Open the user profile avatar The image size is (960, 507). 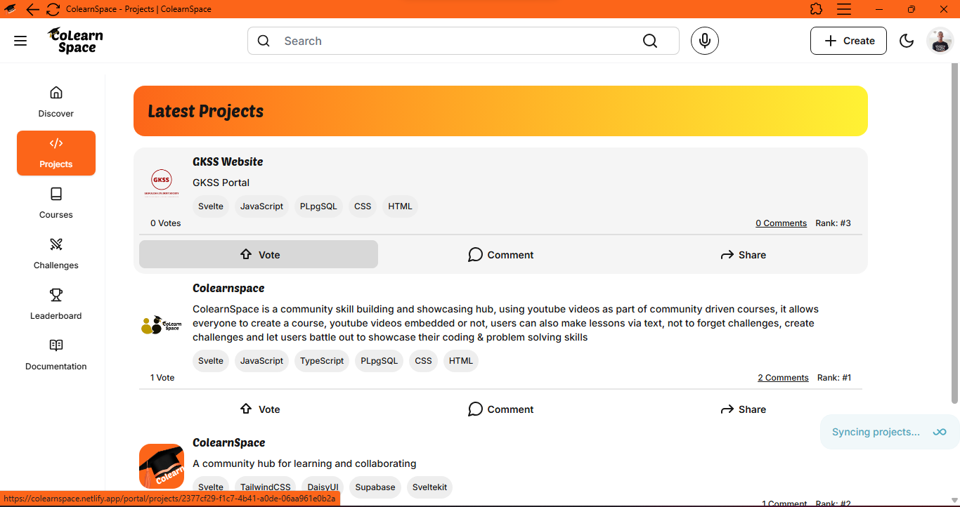[x=940, y=41]
